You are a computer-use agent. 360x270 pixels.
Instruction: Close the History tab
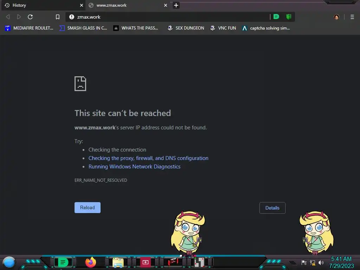pos(82,5)
